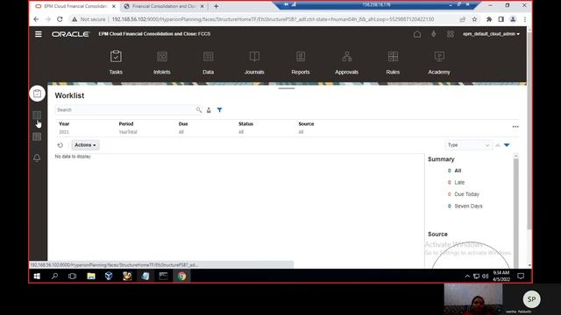Change the Status filter value

click(x=241, y=132)
